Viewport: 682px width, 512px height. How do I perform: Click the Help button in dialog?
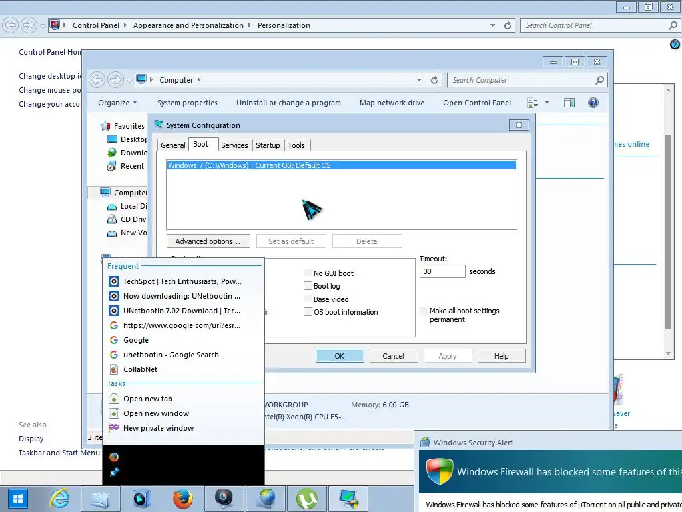(501, 356)
